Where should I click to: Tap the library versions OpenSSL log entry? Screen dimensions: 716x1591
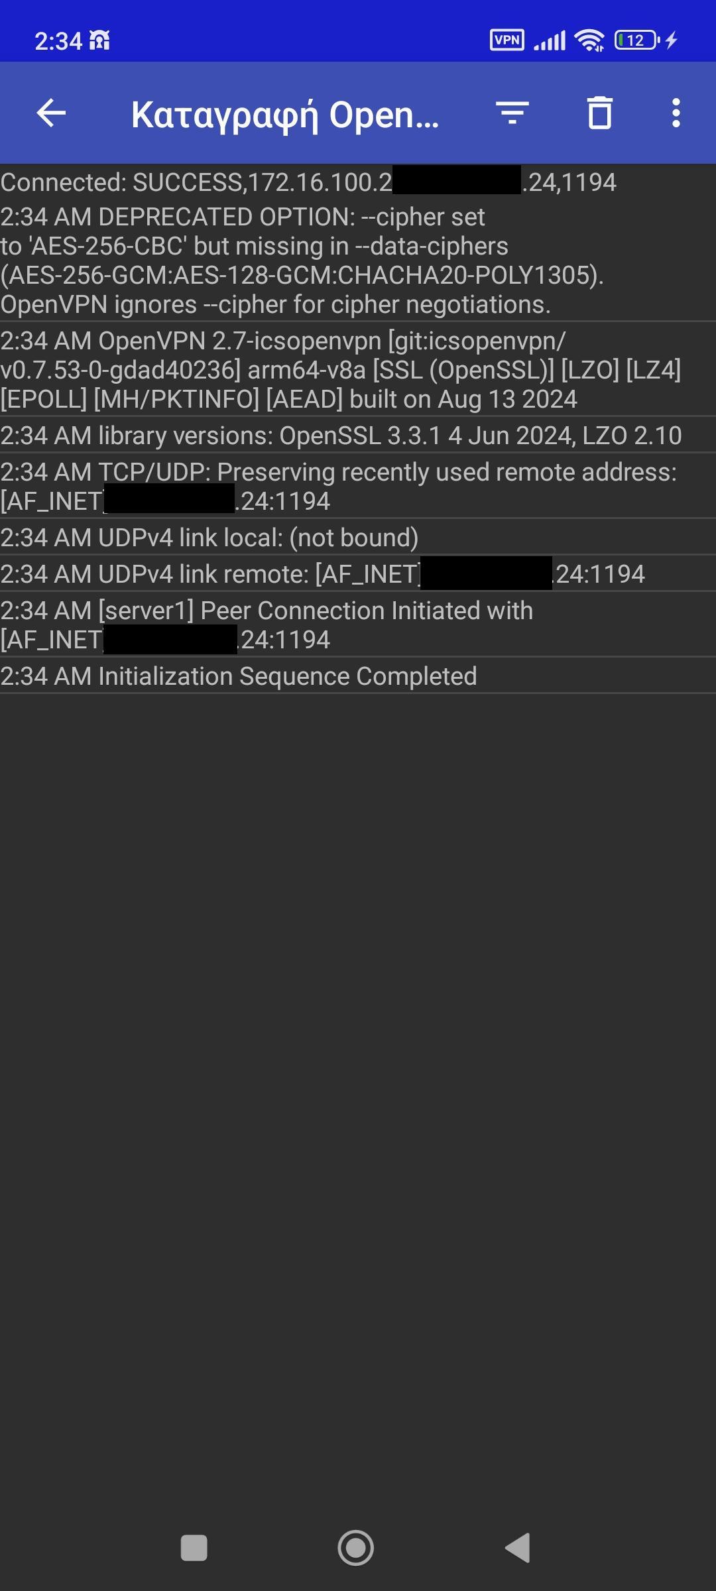341,436
